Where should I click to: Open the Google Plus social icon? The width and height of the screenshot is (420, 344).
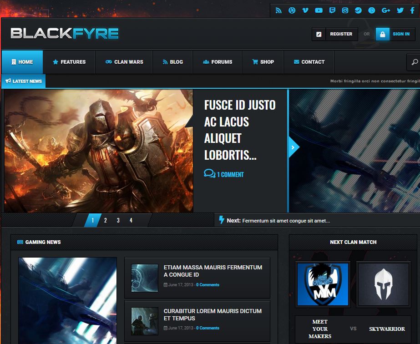(x=386, y=10)
